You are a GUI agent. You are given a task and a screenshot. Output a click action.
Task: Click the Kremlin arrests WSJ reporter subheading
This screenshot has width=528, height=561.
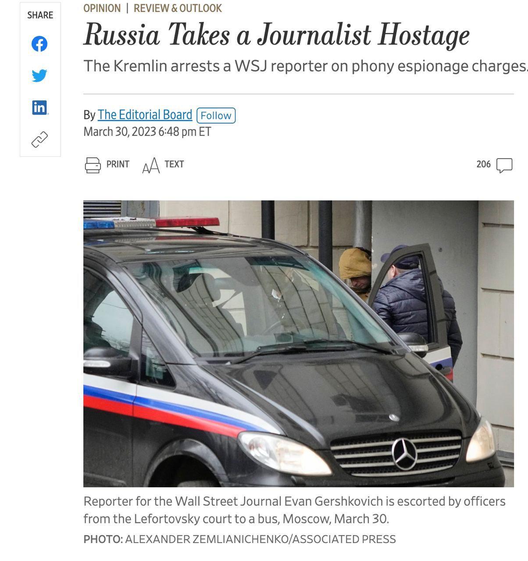305,66
